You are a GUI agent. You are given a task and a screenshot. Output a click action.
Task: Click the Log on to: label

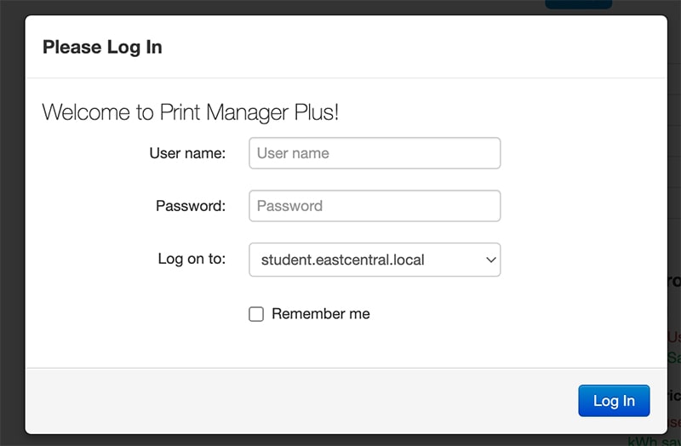(x=192, y=259)
